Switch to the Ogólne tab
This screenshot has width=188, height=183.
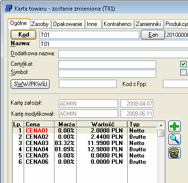point(18,23)
